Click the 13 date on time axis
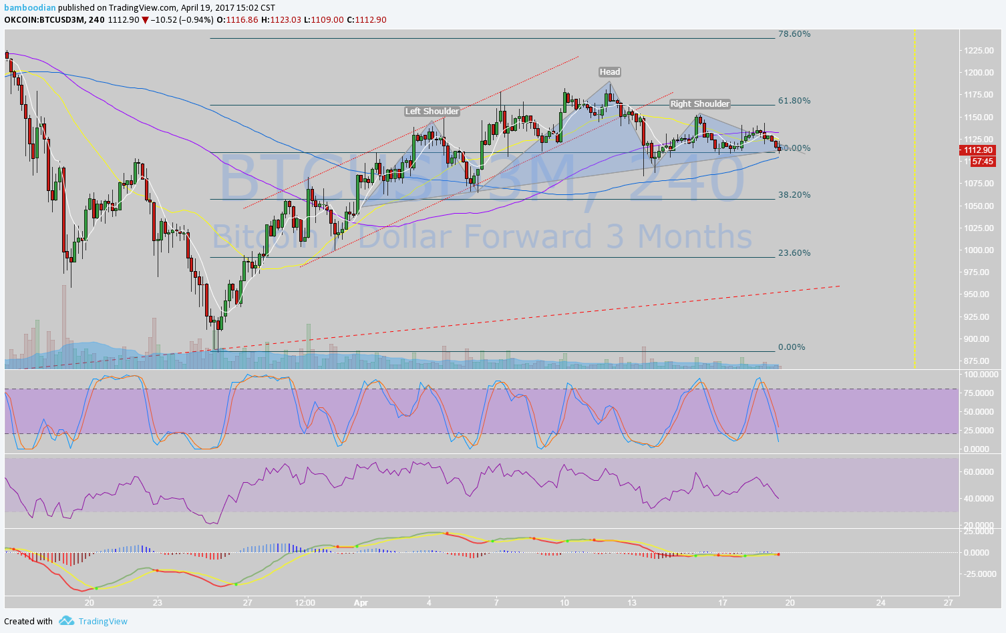This screenshot has height=633, width=1006. tap(632, 602)
